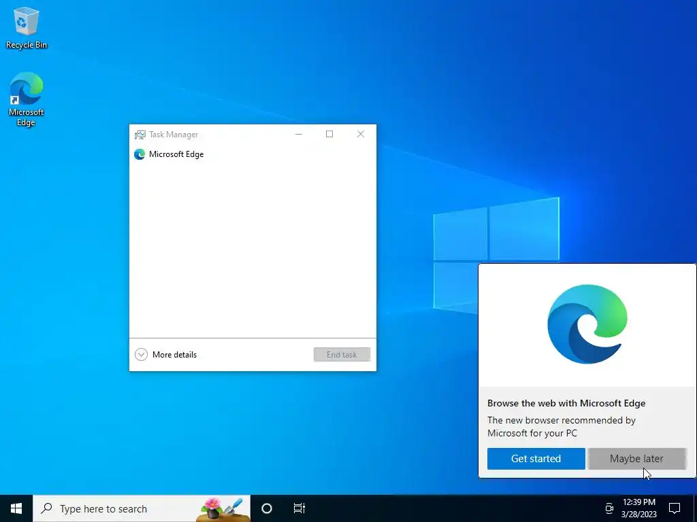
Task: Click the Meet Now tray icon
Action: 609,508
